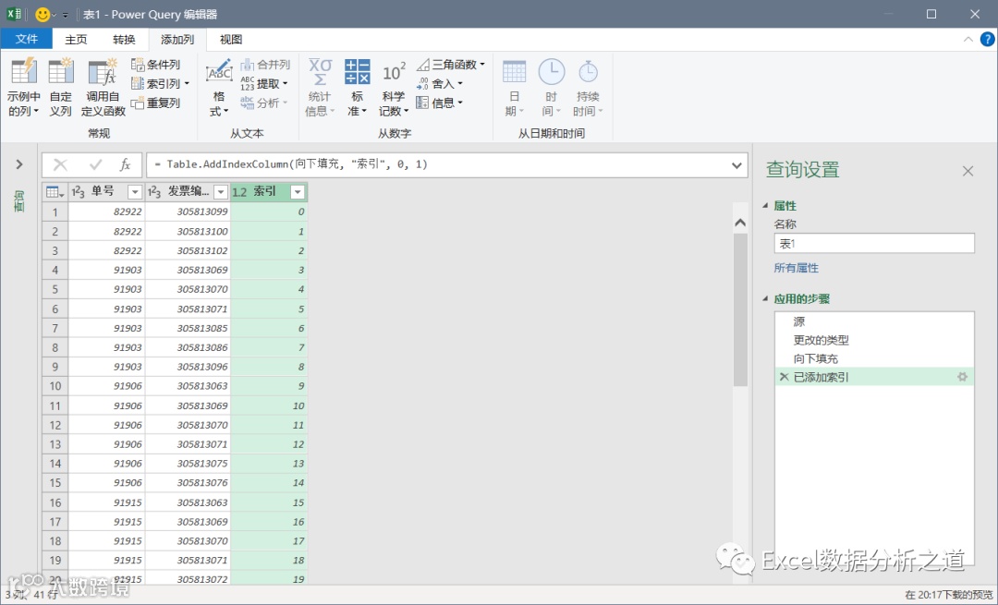Collapse the 应用的步骤 section
Image resolution: width=998 pixels, height=605 pixels.
pos(766,298)
